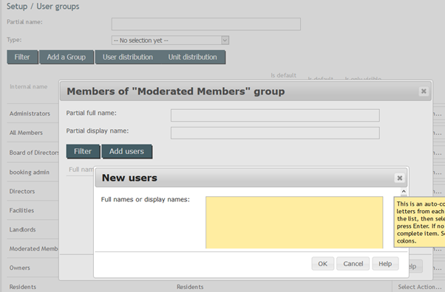Click the scroll-up arrow in New users dialog
This screenshot has width=445, height=292.
pos(404,192)
